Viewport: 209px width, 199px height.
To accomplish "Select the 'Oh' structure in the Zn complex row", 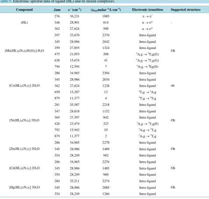I will (173, 149).
